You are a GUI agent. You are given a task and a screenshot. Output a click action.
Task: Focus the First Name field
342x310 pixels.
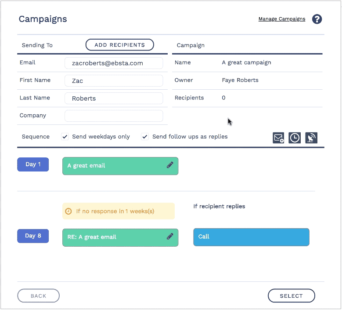114,81
